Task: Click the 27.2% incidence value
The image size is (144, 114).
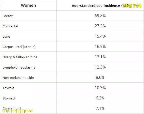Action: tap(100, 26)
